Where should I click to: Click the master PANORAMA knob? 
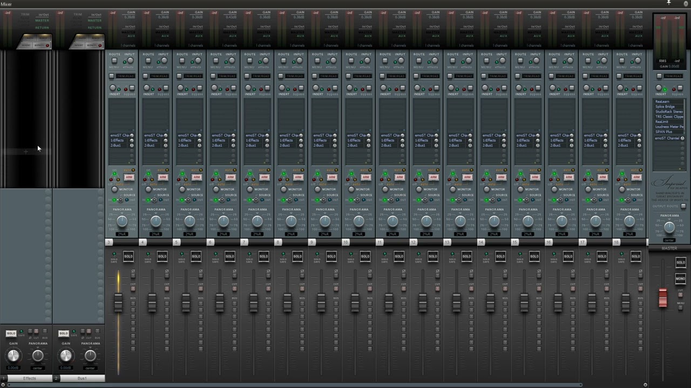[x=669, y=227]
